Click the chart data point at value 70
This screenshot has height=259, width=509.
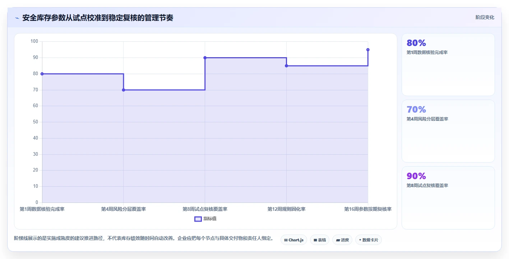point(124,90)
